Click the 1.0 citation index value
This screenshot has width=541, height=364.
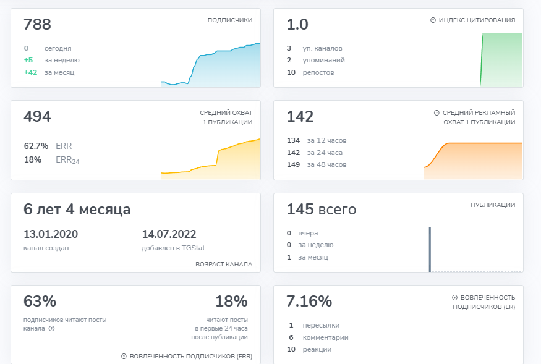coord(297,25)
